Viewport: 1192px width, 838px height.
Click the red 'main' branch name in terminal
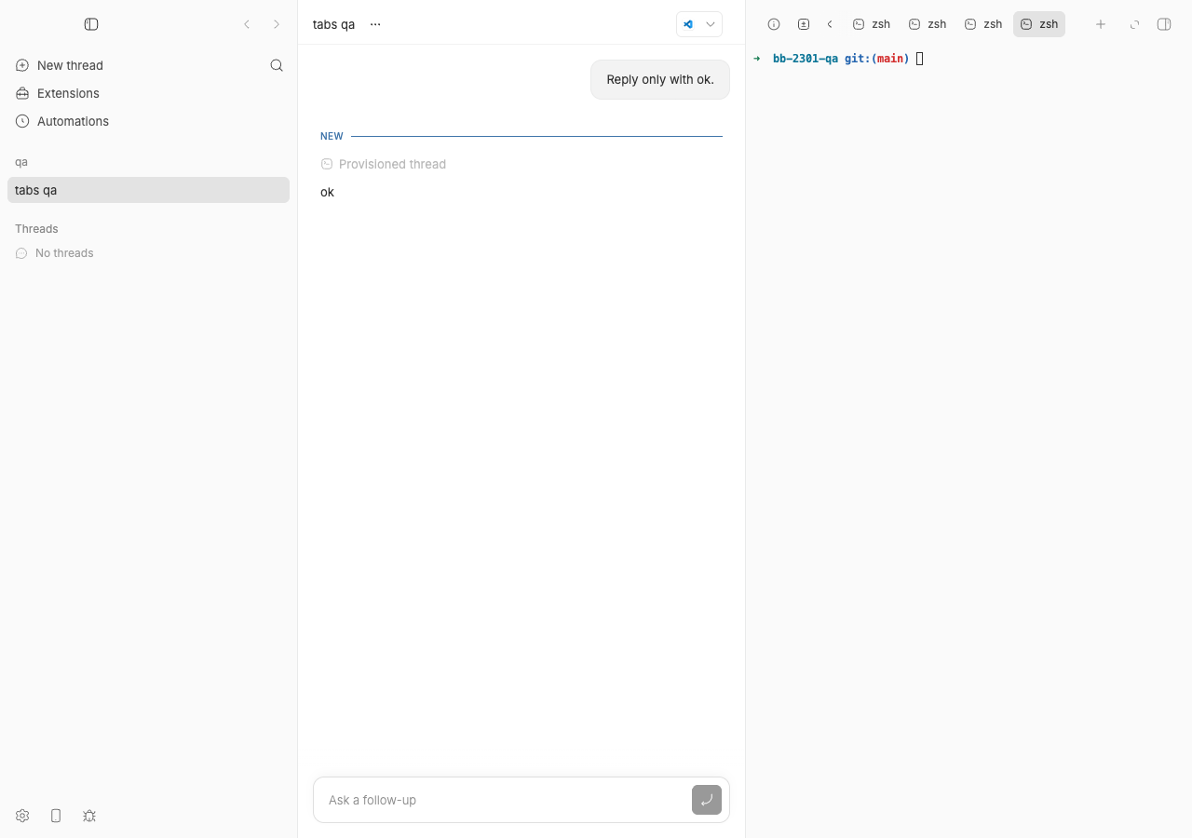pyautogui.click(x=890, y=59)
